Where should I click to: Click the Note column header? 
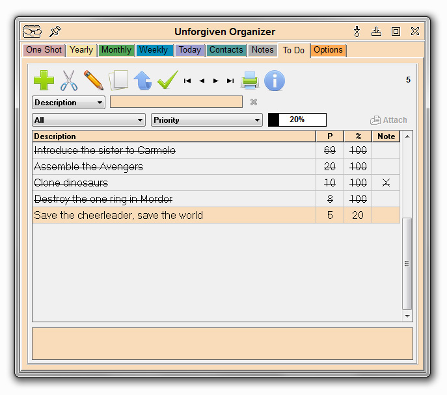[x=386, y=136]
